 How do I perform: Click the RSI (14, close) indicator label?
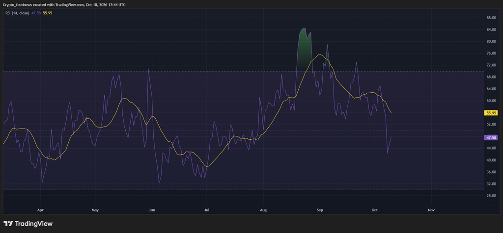click(x=18, y=13)
